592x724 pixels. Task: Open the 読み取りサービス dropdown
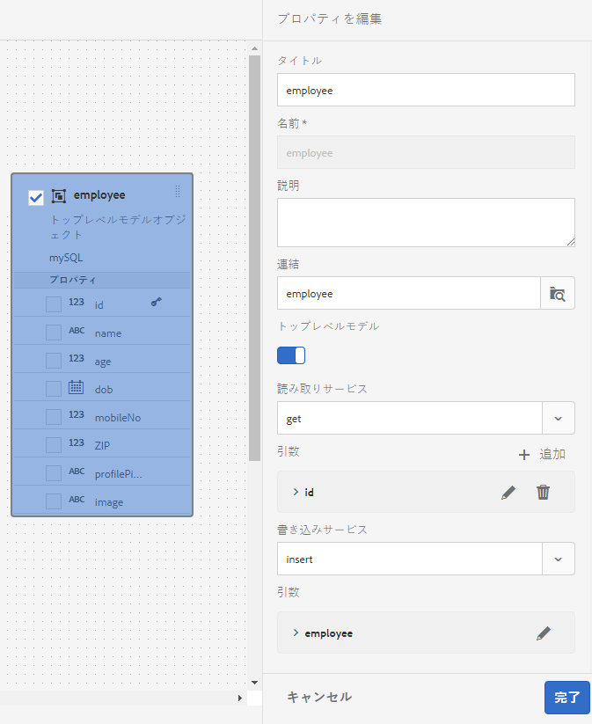(559, 419)
